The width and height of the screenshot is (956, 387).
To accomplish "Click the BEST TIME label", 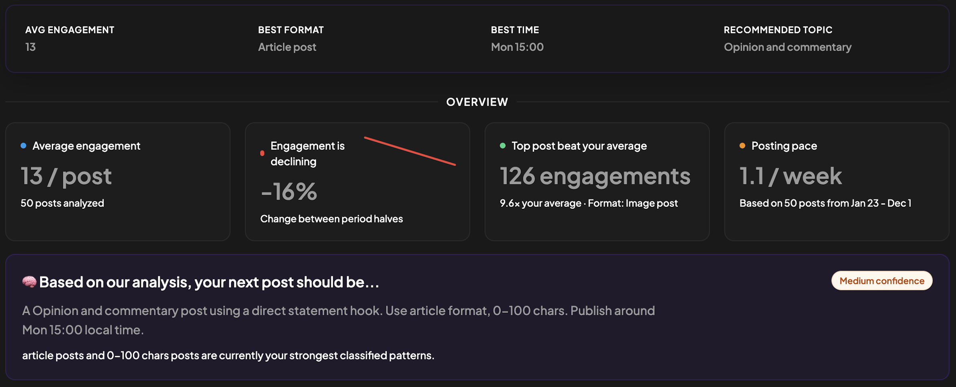I will click(515, 30).
